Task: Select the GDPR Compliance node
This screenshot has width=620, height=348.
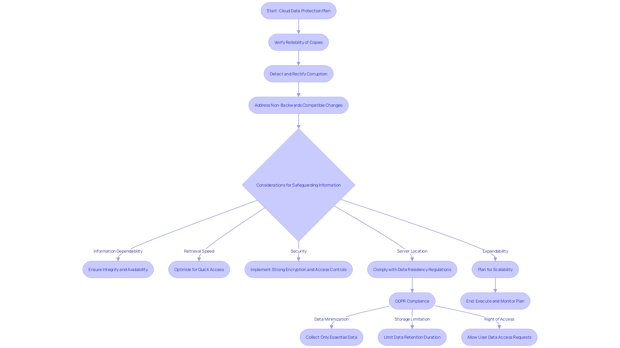Action: click(x=412, y=300)
